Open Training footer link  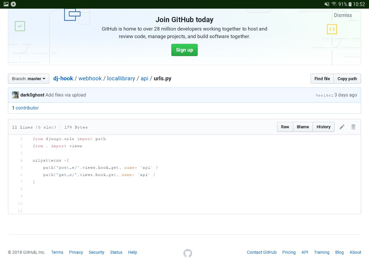pyautogui.click(x=322, y=252)
